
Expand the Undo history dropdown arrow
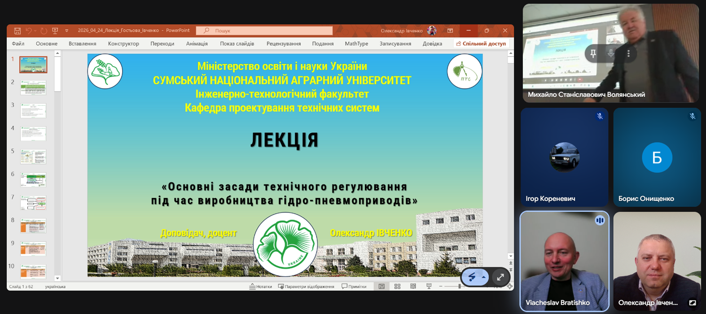point(35,31)
